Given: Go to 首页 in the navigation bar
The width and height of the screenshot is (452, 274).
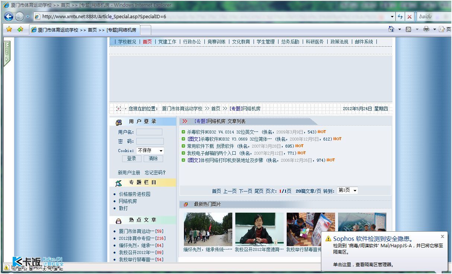Looking at the screenshot, I should 147,42.
